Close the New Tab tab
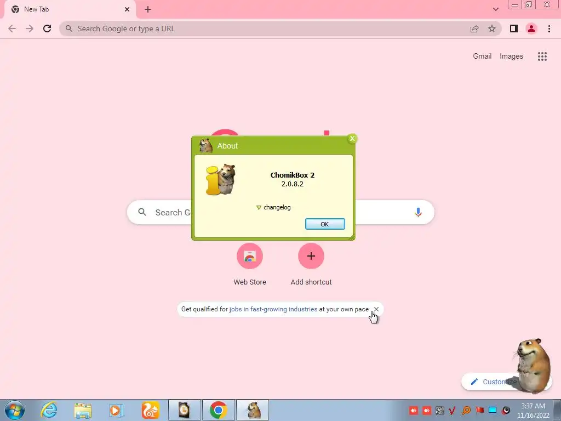This screenshot has width=561, height=421. click(x=127, y=9)
